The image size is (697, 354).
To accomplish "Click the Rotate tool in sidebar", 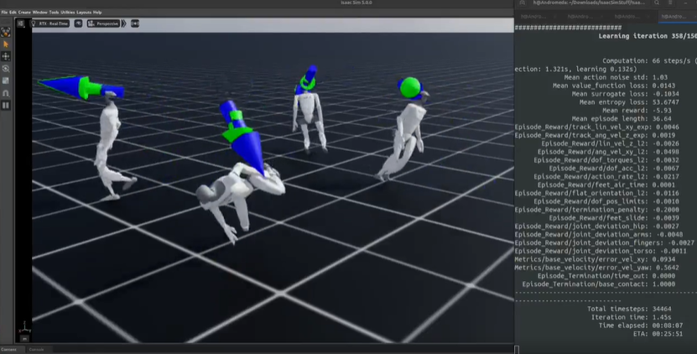I will point(6,68).
